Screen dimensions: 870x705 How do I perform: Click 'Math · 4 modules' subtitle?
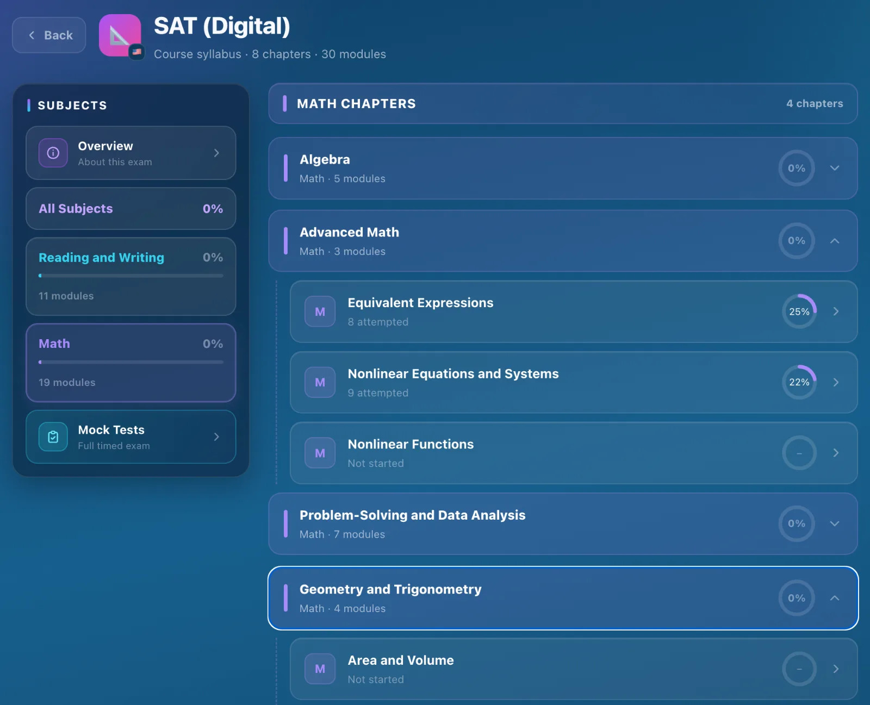tap(343, 609)
